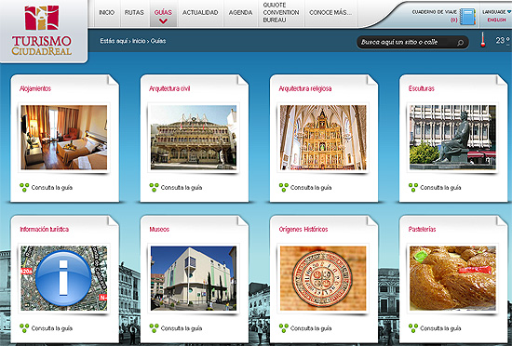Click the green dots icon under Orígenes Históricos
The width and height of the screenshot is (512, 346).
tap(283, 328)
